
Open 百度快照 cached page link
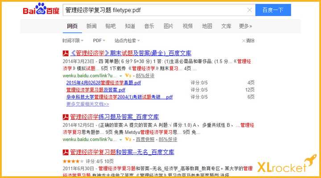[145, 139]
